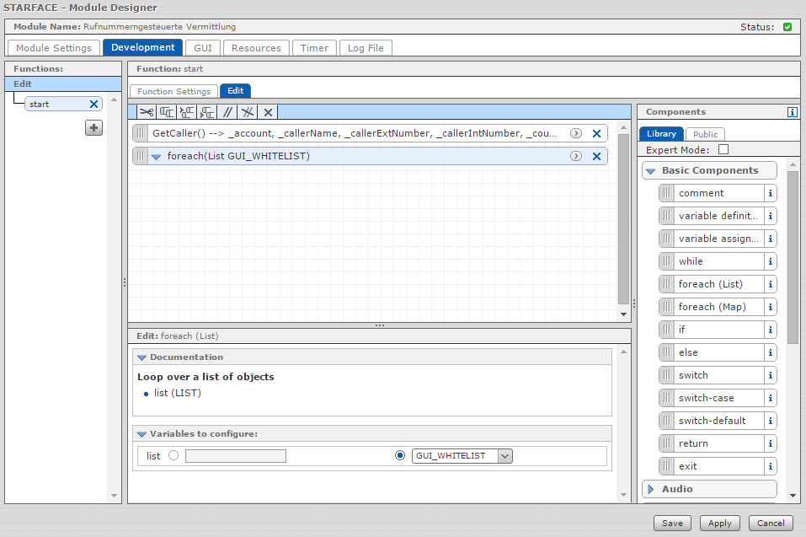Collapse Variables to configure section
806x537 pixels.
coord(141,434)
